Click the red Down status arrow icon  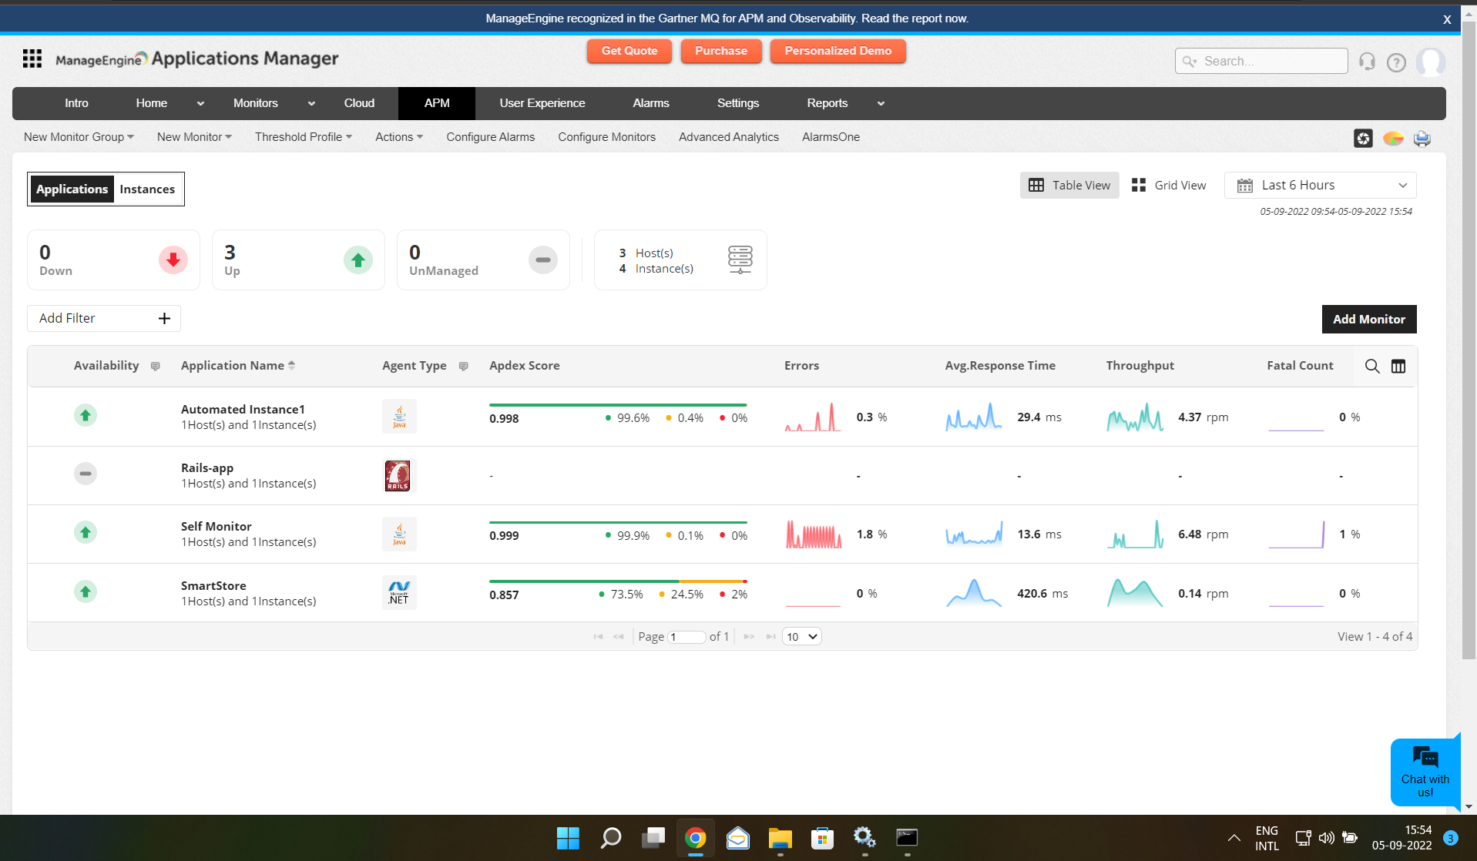click(x=173, y=260)
